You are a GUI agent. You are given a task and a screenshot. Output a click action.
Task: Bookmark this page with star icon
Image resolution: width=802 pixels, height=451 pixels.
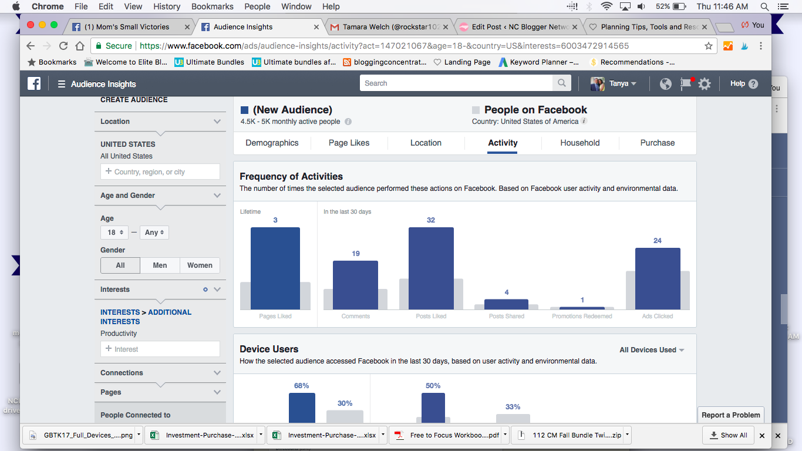pos(709,46)
